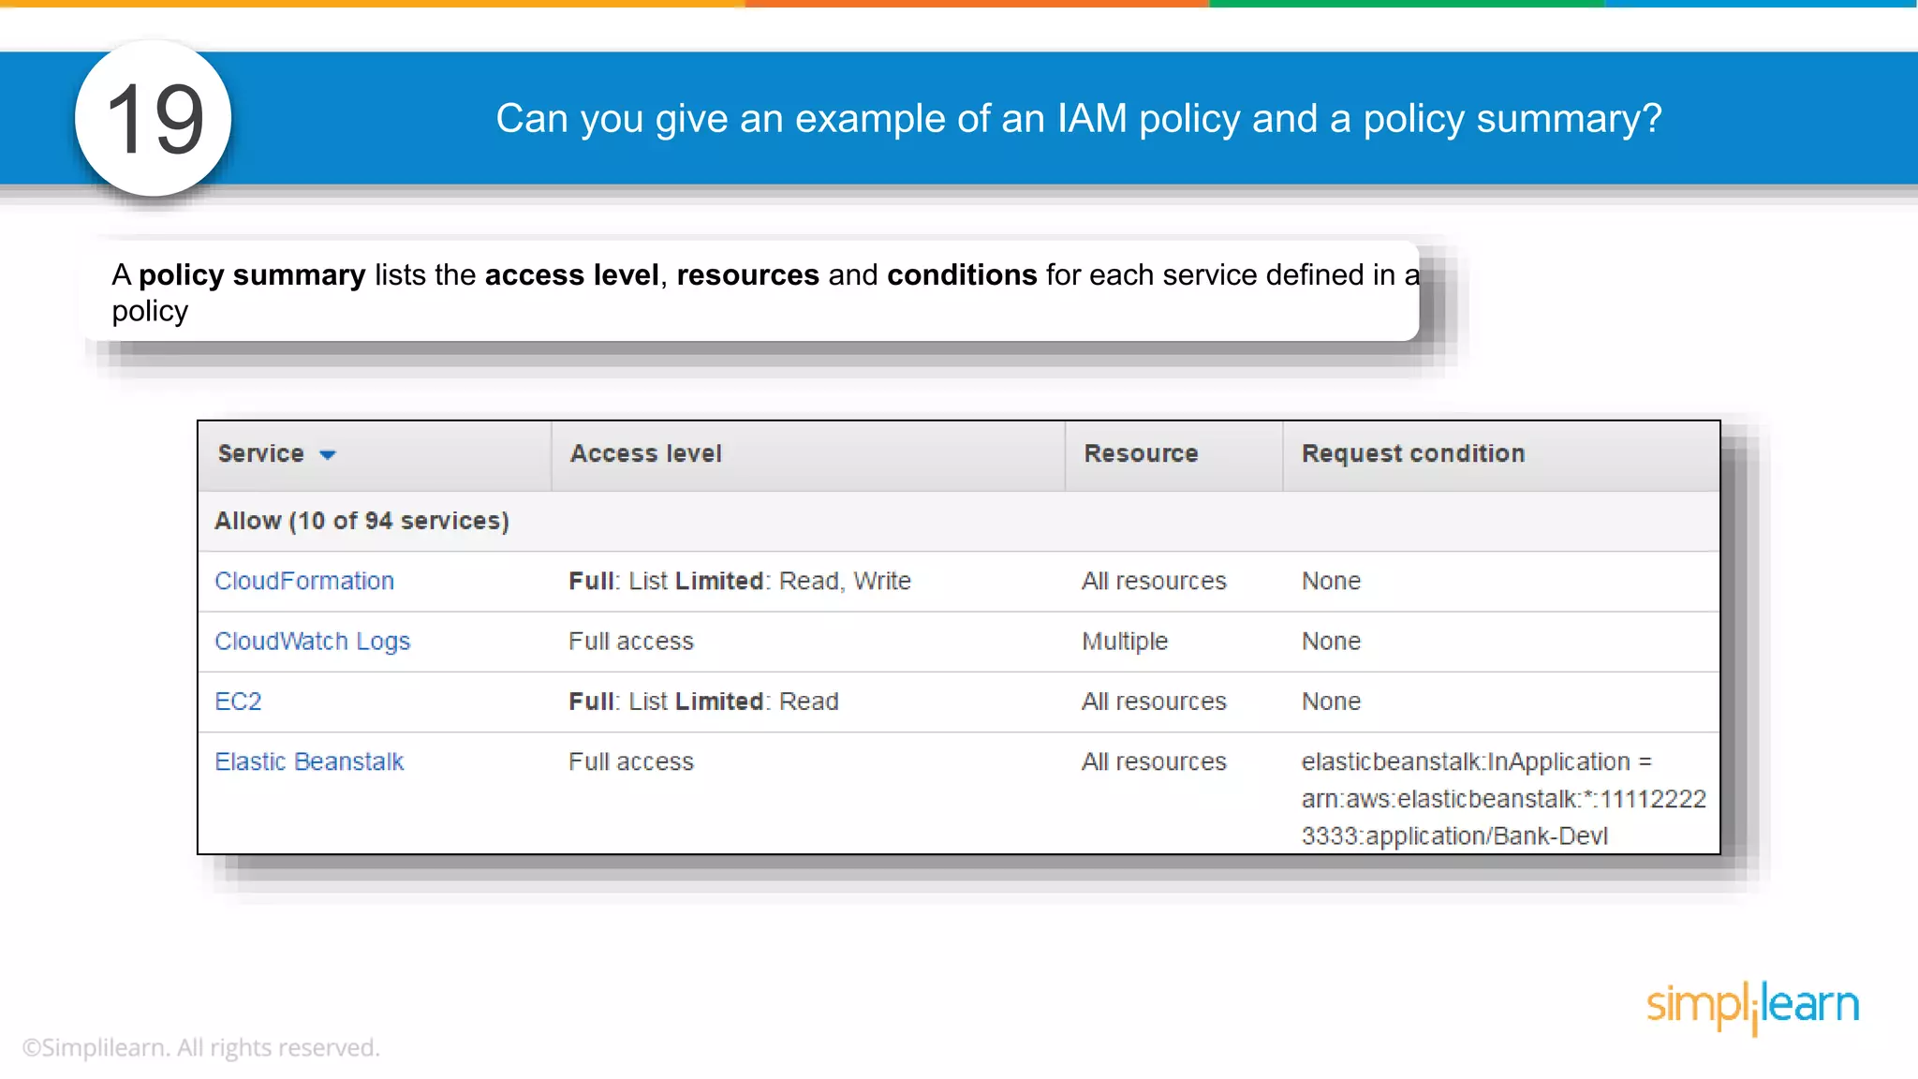This screenshot has height=1079, width=1918.
Task: Open the CloudFormation service link
Action: (x=304, y=581)
